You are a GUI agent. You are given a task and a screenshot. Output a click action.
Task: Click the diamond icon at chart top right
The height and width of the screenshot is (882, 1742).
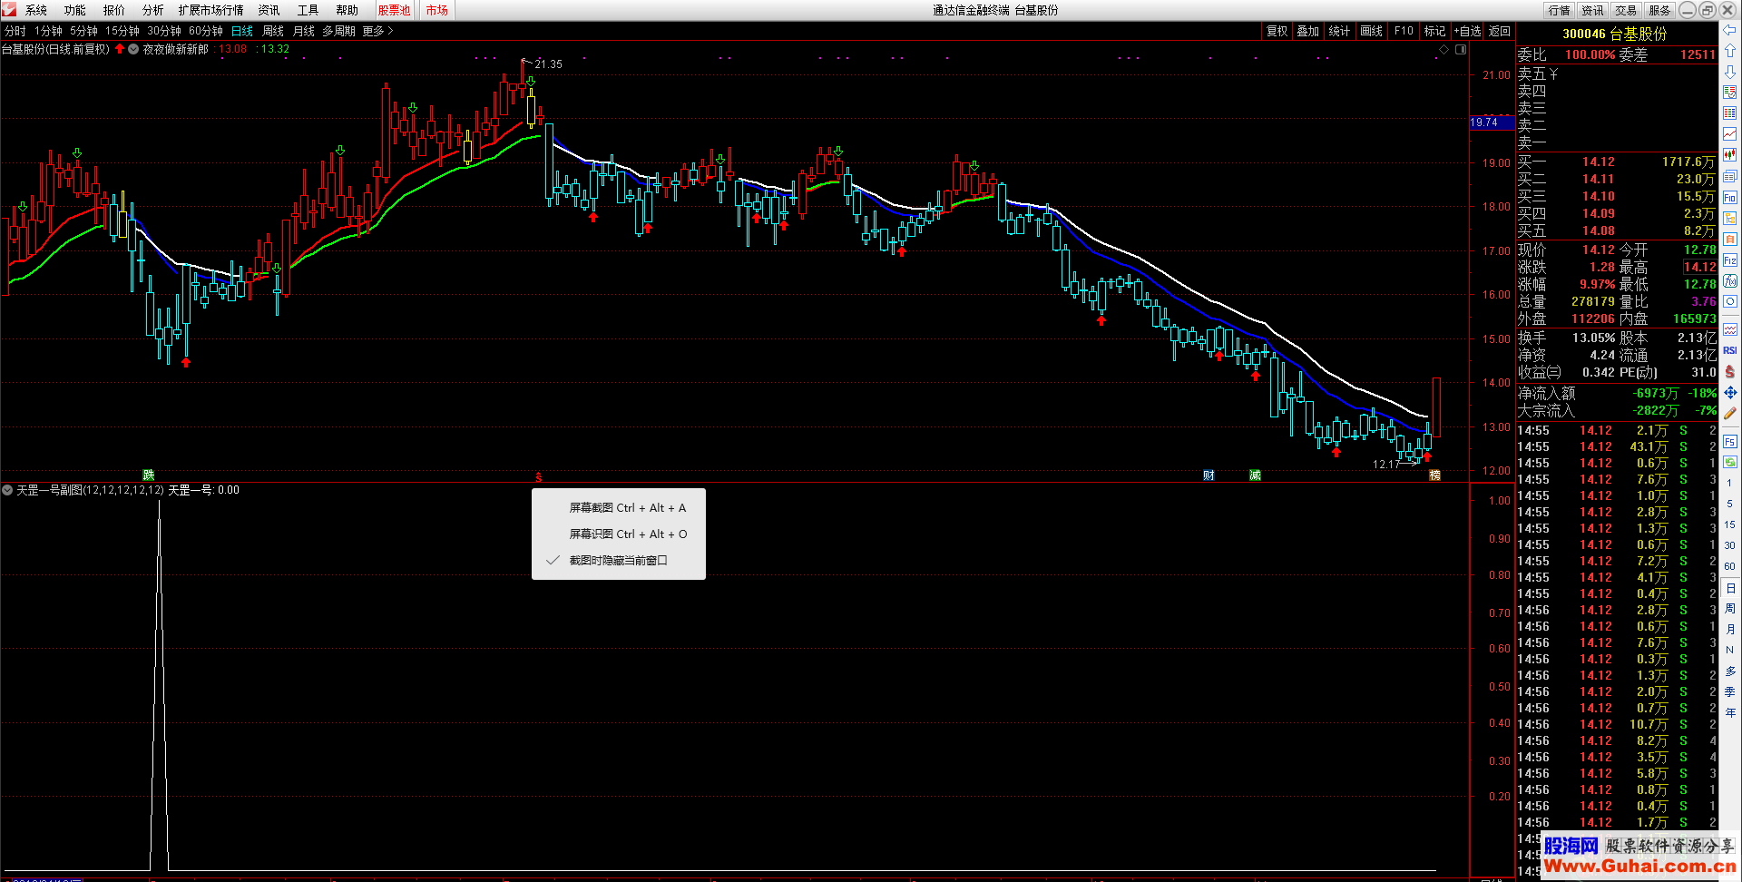tap(1444, 49)
